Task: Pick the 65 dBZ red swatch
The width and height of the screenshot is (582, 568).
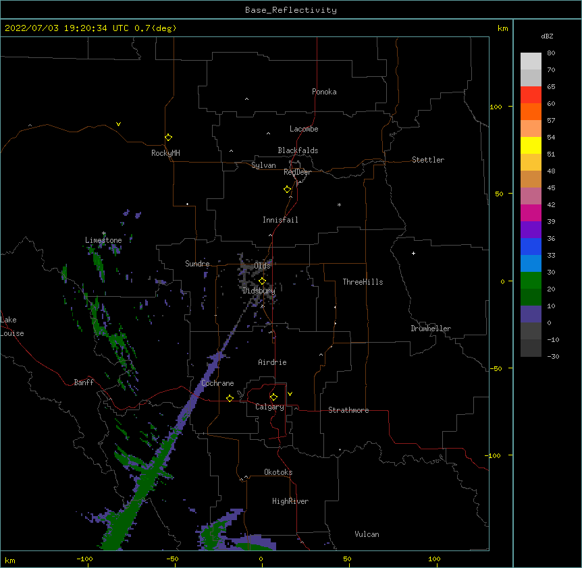Action: pos(531,95)
